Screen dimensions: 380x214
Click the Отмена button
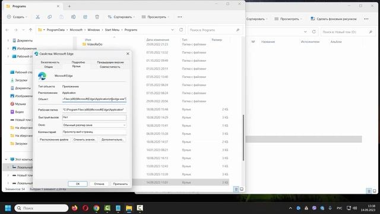pyautogui.click(x=99, y=184)
